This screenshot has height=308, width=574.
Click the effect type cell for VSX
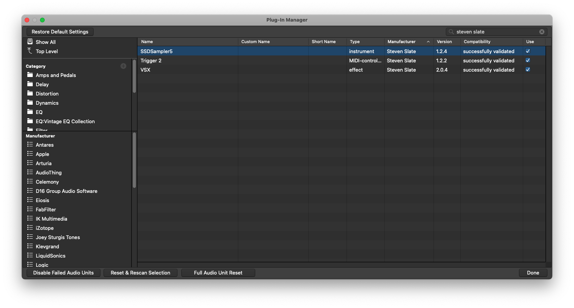click(x=365, y=69)
